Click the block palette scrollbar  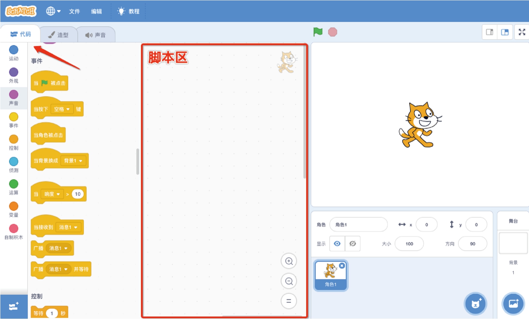138,162
